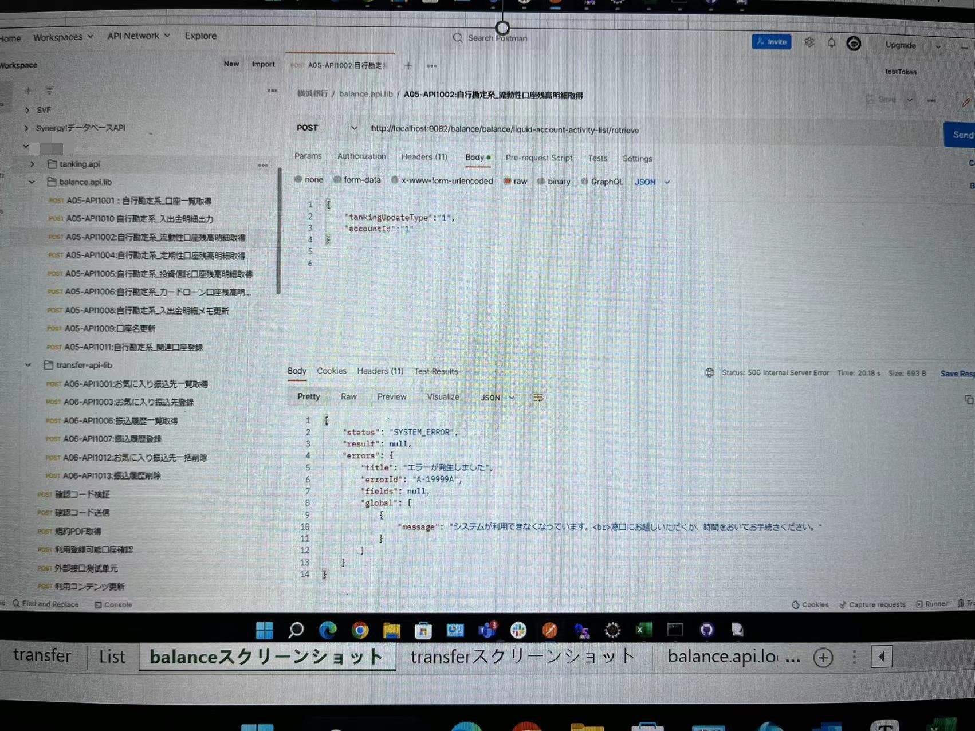Image resolution: width=975 pixels, height=731 pixels.
Task: Open user avatar menu
Action: tap(854, 44)
